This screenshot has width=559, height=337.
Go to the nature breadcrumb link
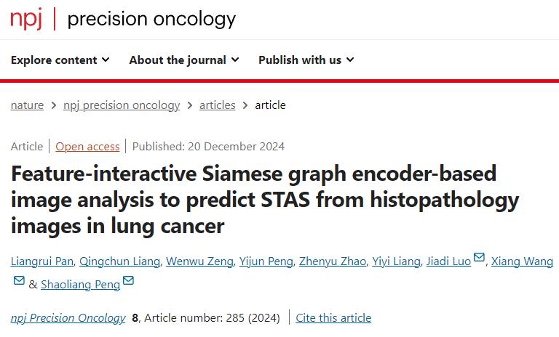click(x=27, y=105)
